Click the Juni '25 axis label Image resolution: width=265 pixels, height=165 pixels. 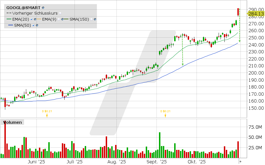[36, 162]
